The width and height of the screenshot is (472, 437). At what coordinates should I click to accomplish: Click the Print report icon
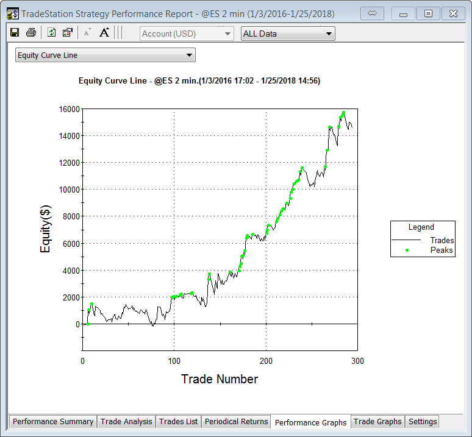point(31,33)
